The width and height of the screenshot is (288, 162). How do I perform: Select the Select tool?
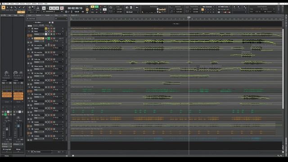(x=8, y=8)
